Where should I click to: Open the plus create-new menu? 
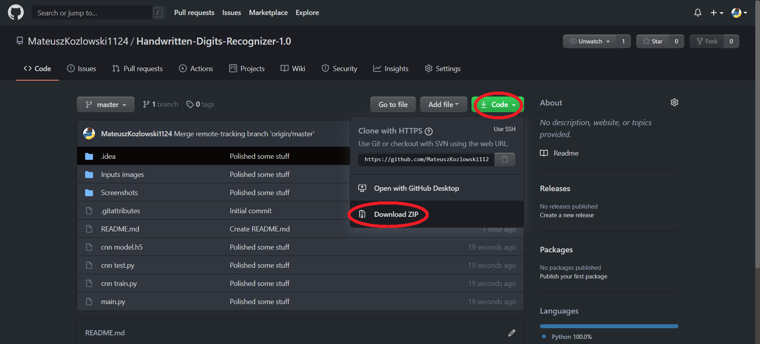(716, 13)
